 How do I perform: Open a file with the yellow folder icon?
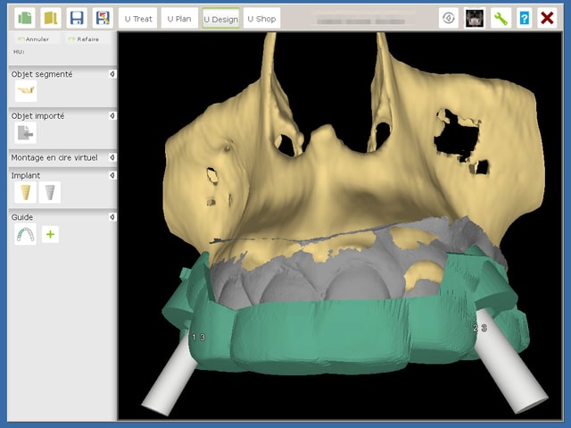point(52,18)
